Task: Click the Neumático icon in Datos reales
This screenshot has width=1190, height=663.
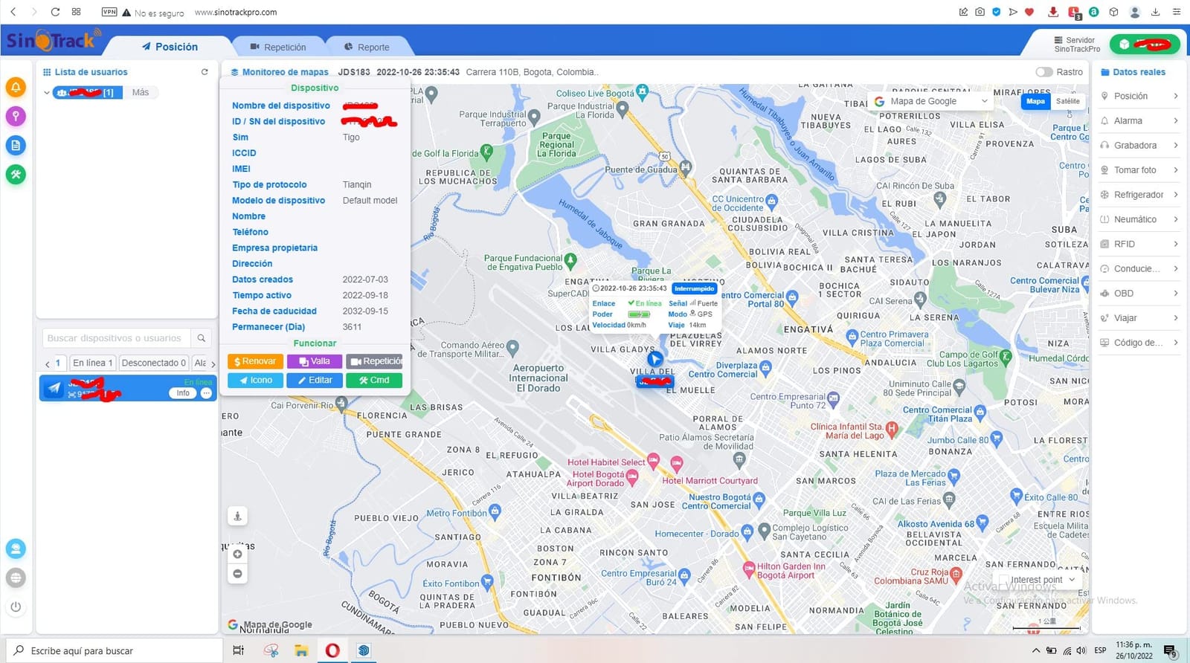Action: pyautogui.click(x=1104, y=219)
